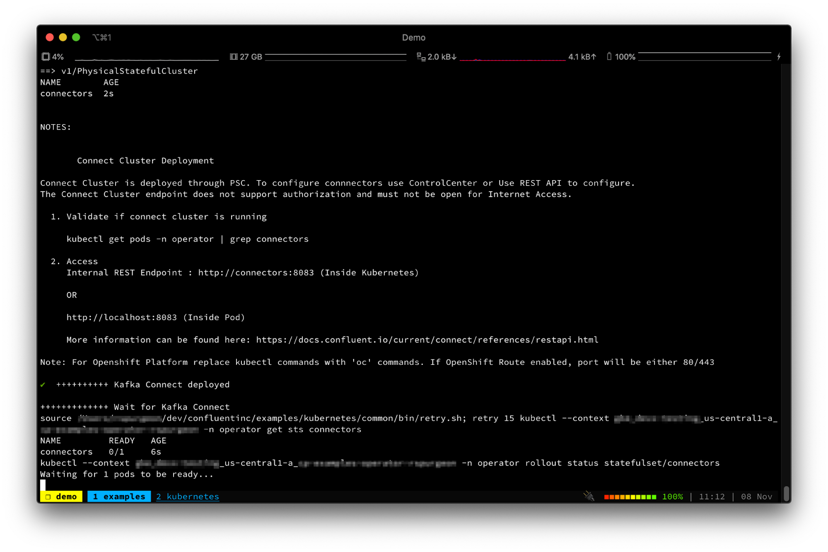This screenshot has width=828, height=552.
Task: Click the demo session square icon
Action: [48, 497]
